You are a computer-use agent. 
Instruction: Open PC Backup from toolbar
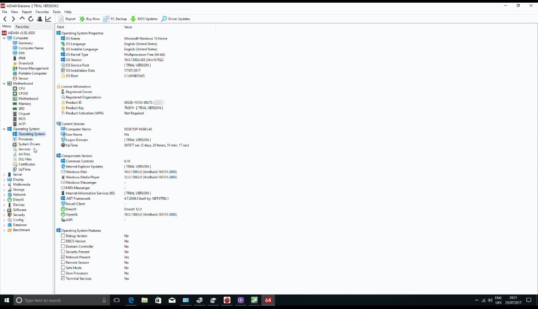(x=115, y=19)
